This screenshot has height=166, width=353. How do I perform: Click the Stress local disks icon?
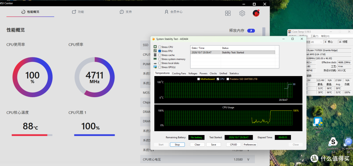pos(155,63)
